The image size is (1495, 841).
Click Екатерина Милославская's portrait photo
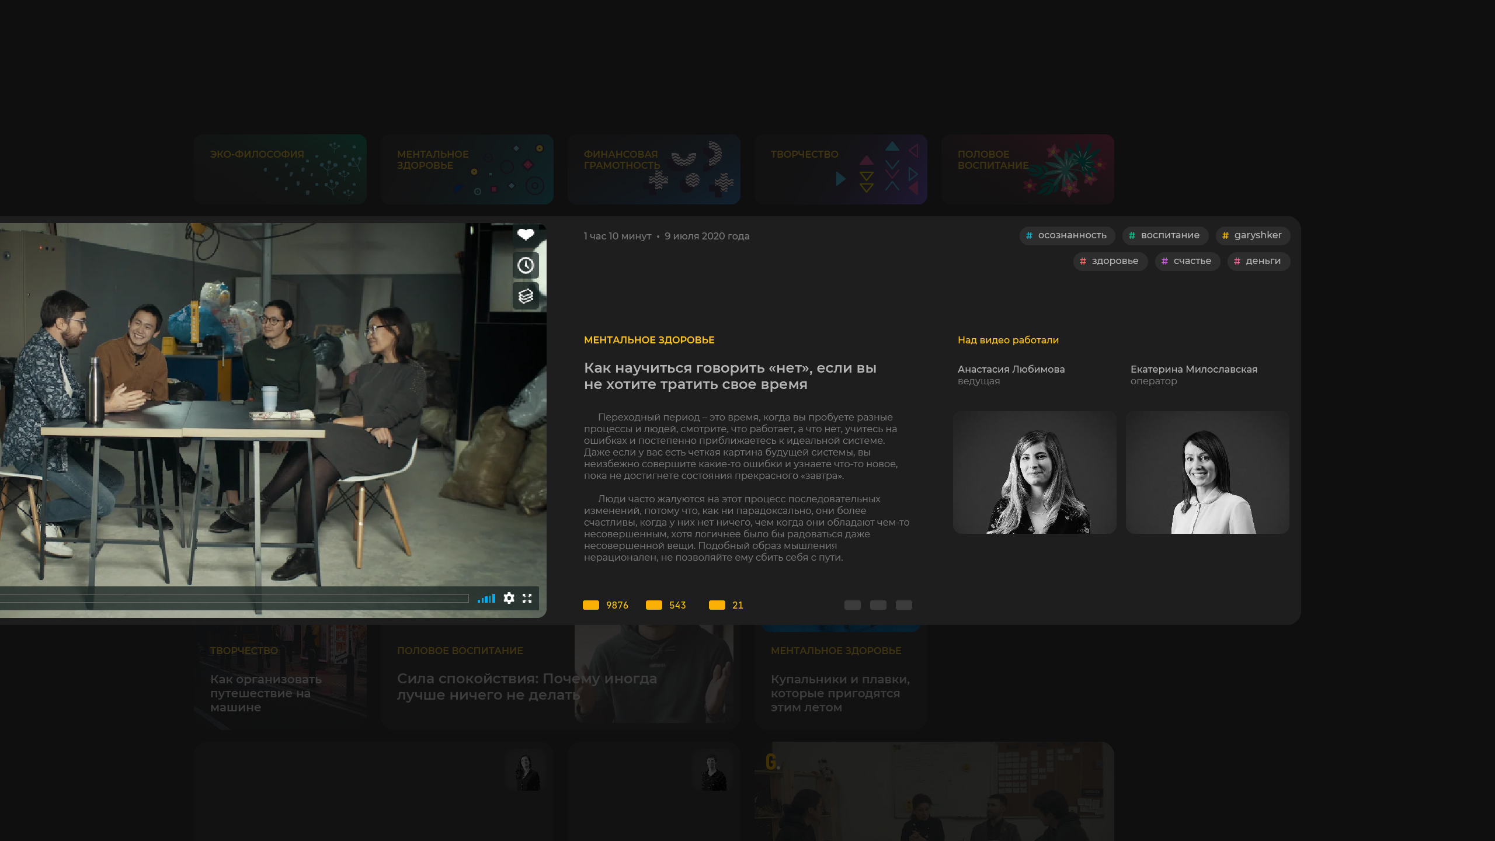(x=1207, y=472)
